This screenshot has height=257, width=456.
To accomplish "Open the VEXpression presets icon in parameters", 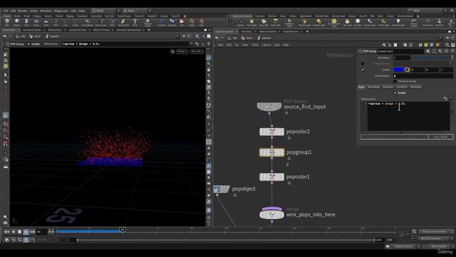I will point(445,99).
